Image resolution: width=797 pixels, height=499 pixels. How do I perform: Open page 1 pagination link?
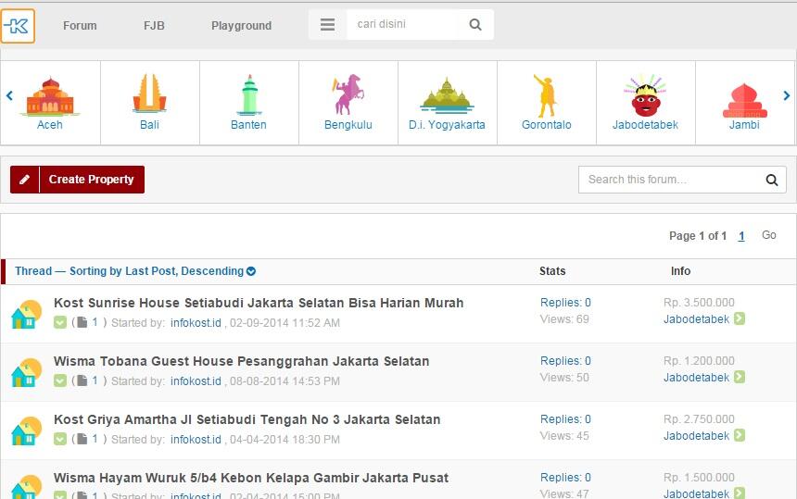click(x=741, y=236)
